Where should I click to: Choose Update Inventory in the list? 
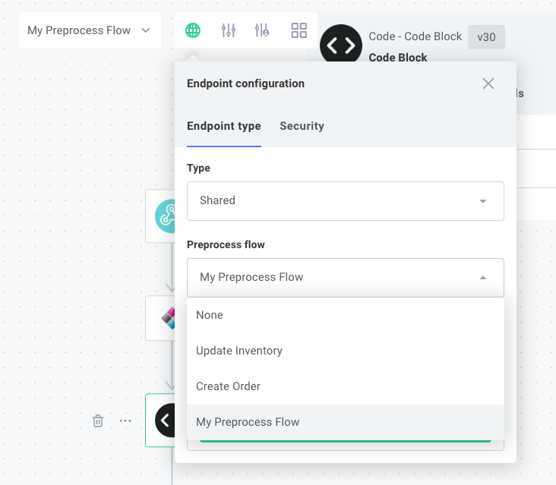coord(346,351)
